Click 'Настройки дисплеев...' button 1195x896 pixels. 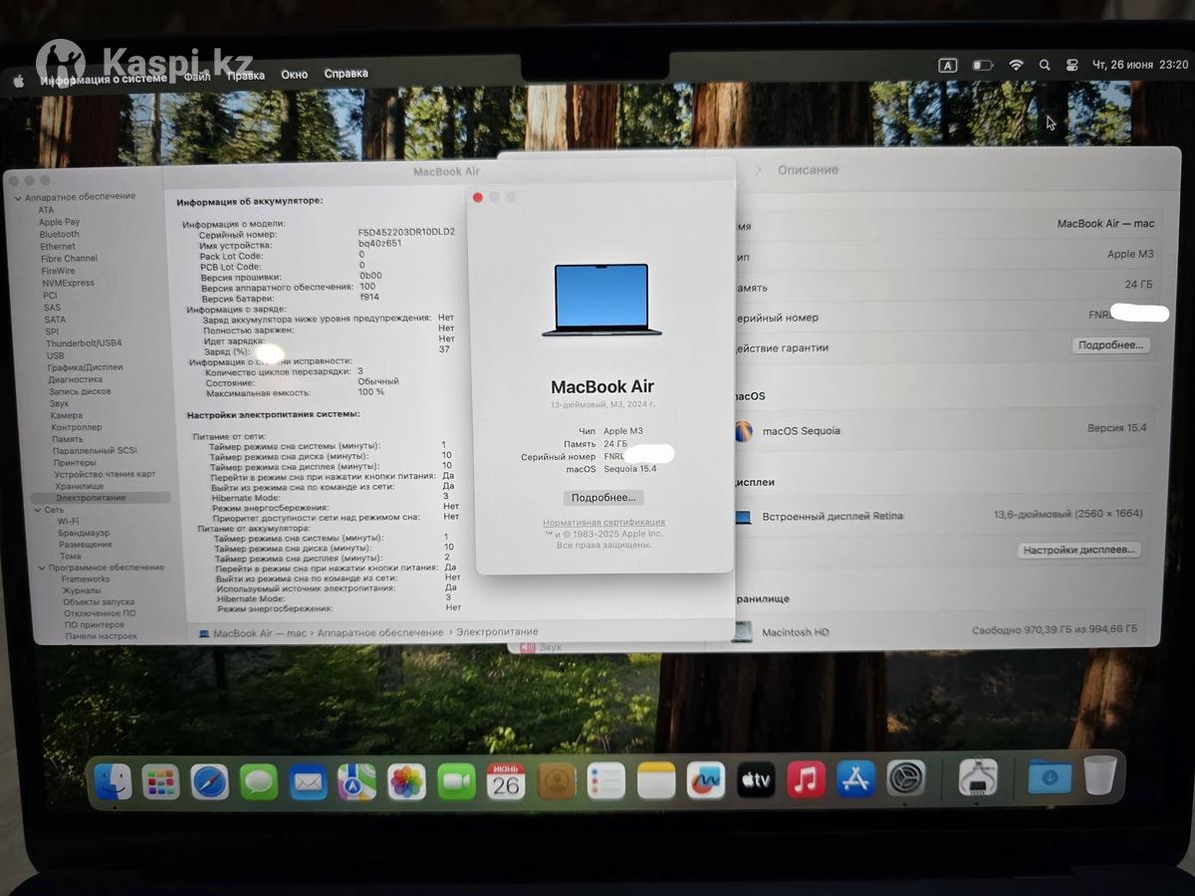1080,550
